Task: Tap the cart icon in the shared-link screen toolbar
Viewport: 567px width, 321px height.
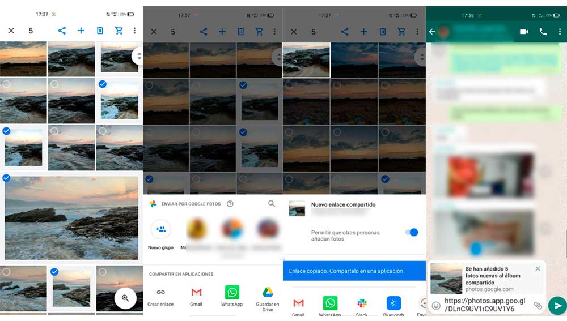Action: 401,32
